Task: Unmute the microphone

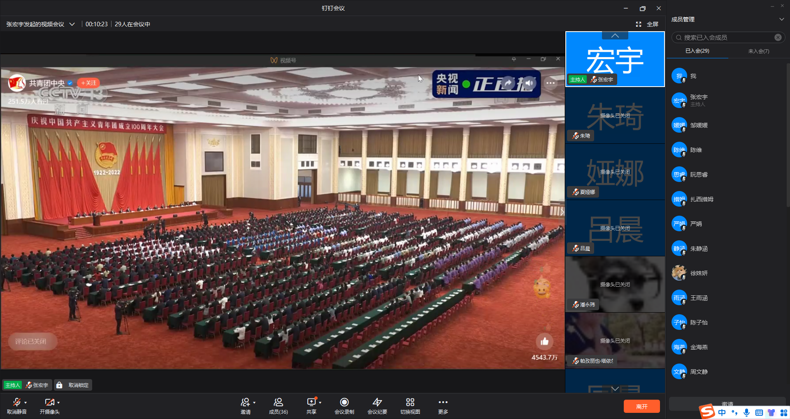Action: click(16, 402)
